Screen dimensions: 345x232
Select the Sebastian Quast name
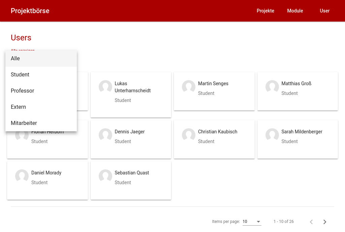(132, 173)
